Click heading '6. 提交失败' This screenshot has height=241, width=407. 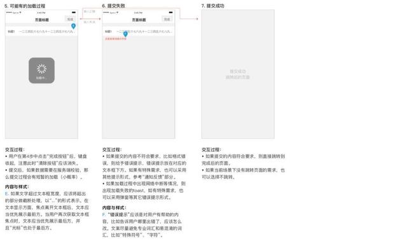(x=113, y=6)
